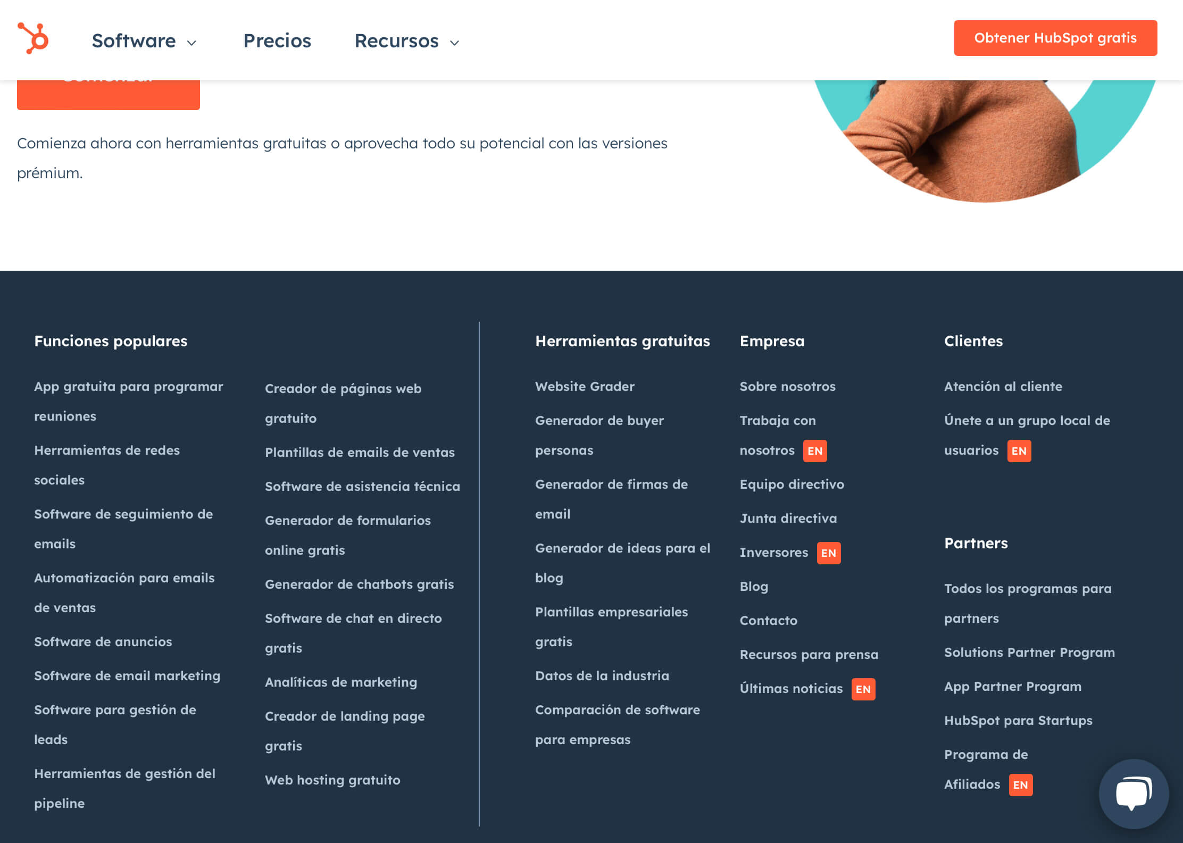This screenshot has height=843, width=1183.
Task: Click the EN badge next to Últimas noticias
Action: pos(863,689)
